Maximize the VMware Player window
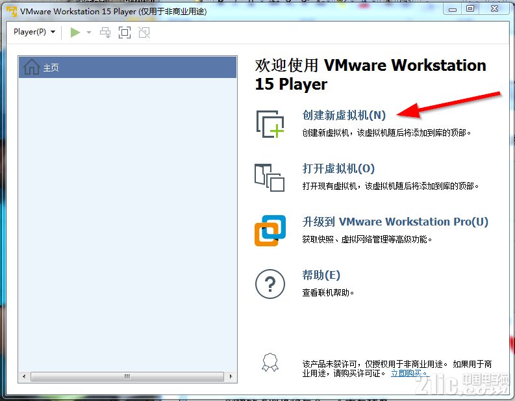Image resolution: width=515 pixels, height=401 pixels. pyautogui.click(x=470, y=9)
